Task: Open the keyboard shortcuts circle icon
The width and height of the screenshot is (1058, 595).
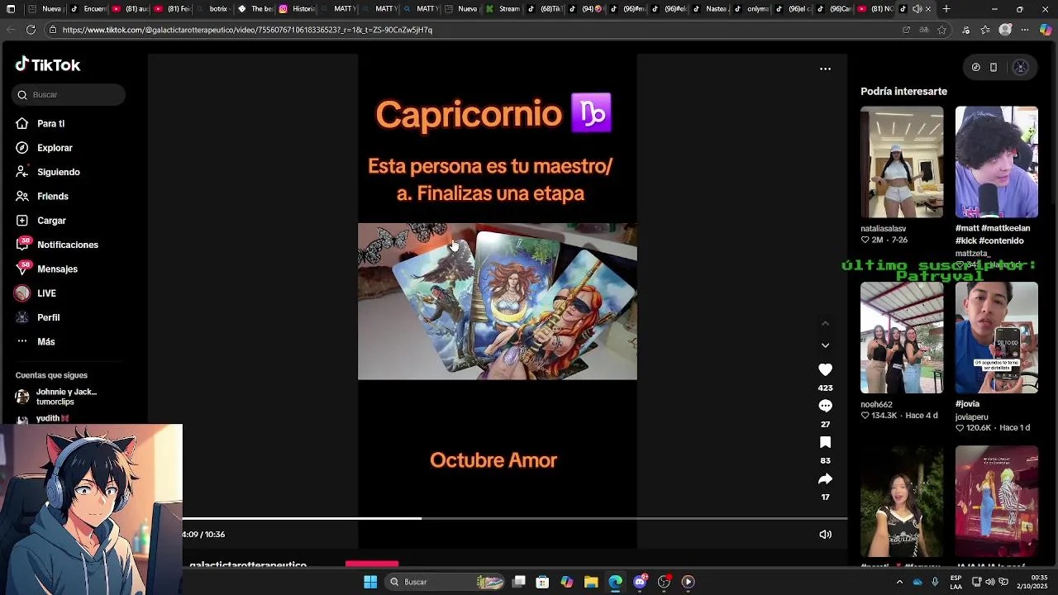Action: (975, 68)
